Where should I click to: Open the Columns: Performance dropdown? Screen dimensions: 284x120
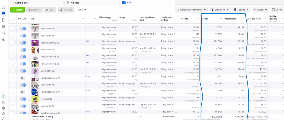point(191,10)
